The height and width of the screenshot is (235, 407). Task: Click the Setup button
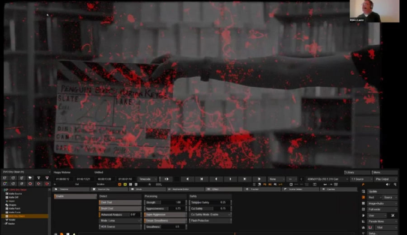point(382,233)
